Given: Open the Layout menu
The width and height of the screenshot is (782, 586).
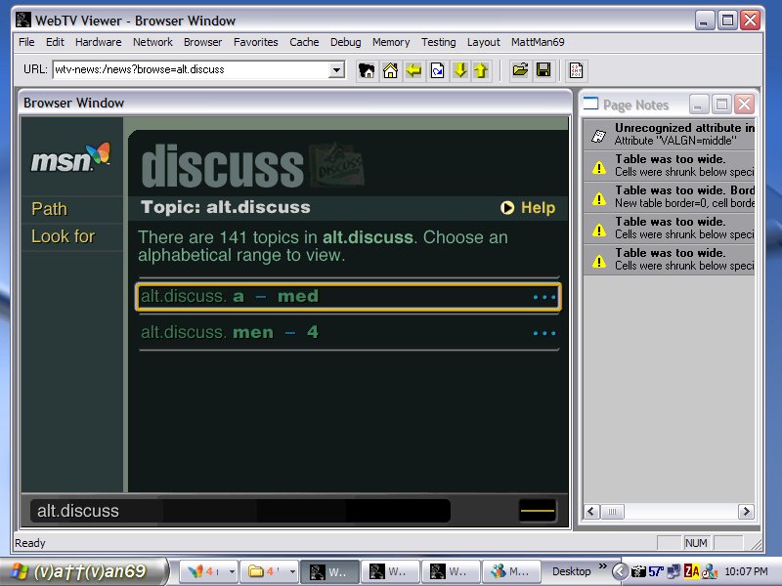Looking at the screenshot, I should pyautogui.click(x=483, y=42).
